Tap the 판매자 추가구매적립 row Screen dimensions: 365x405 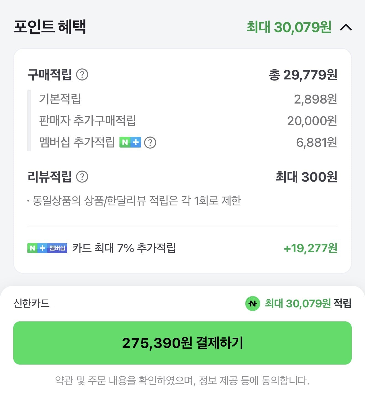pyautogui.click(x=87, y=121)
